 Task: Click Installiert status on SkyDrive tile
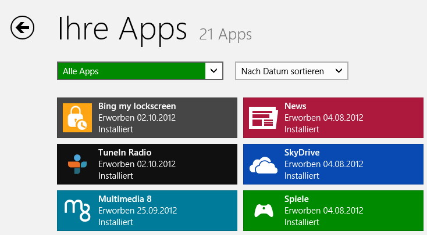pos(302,176)
